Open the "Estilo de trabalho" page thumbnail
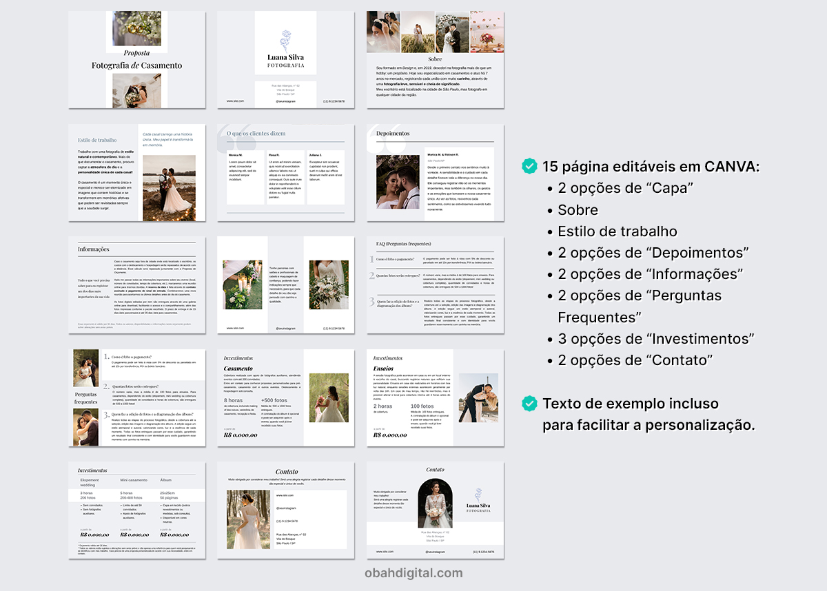Image resolution: width=827 pixels, height=591 pixels. (136, 173)
